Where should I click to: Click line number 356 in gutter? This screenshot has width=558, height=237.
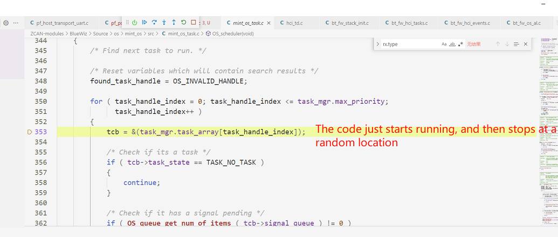pos(40,162)
